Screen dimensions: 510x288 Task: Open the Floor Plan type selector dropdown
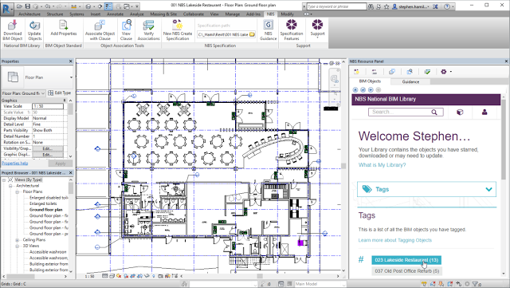[71, 77]
